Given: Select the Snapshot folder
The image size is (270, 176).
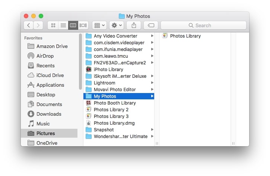Looking at the screenshot, I should 119,130.
